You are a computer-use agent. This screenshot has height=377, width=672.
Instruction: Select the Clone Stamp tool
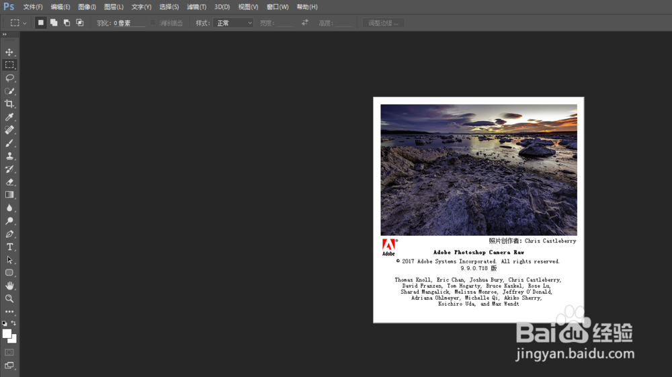[x=9, y=156]
